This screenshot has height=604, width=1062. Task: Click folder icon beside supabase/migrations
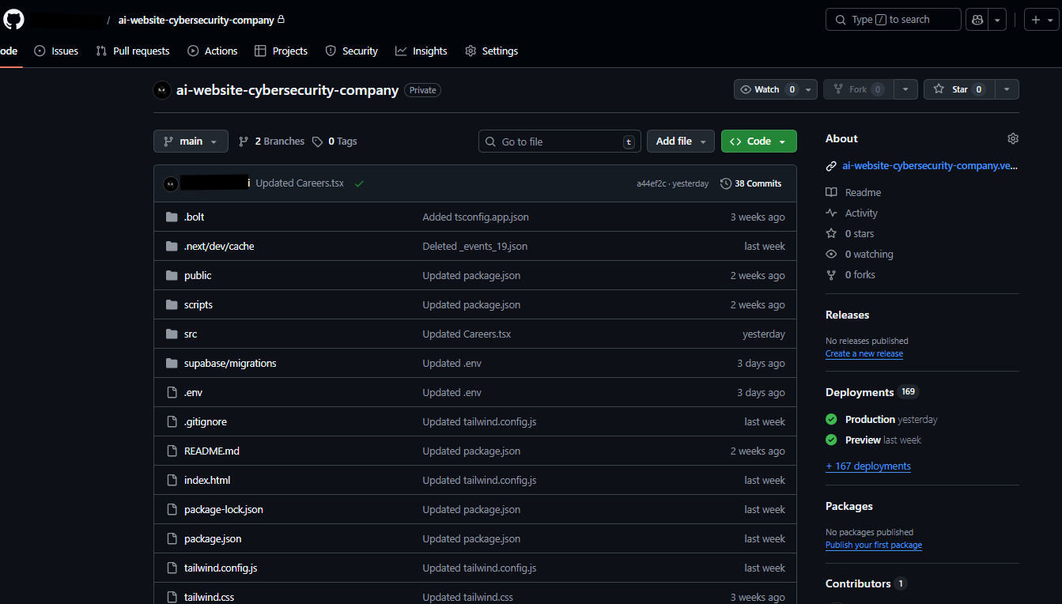tap(172, 363)
